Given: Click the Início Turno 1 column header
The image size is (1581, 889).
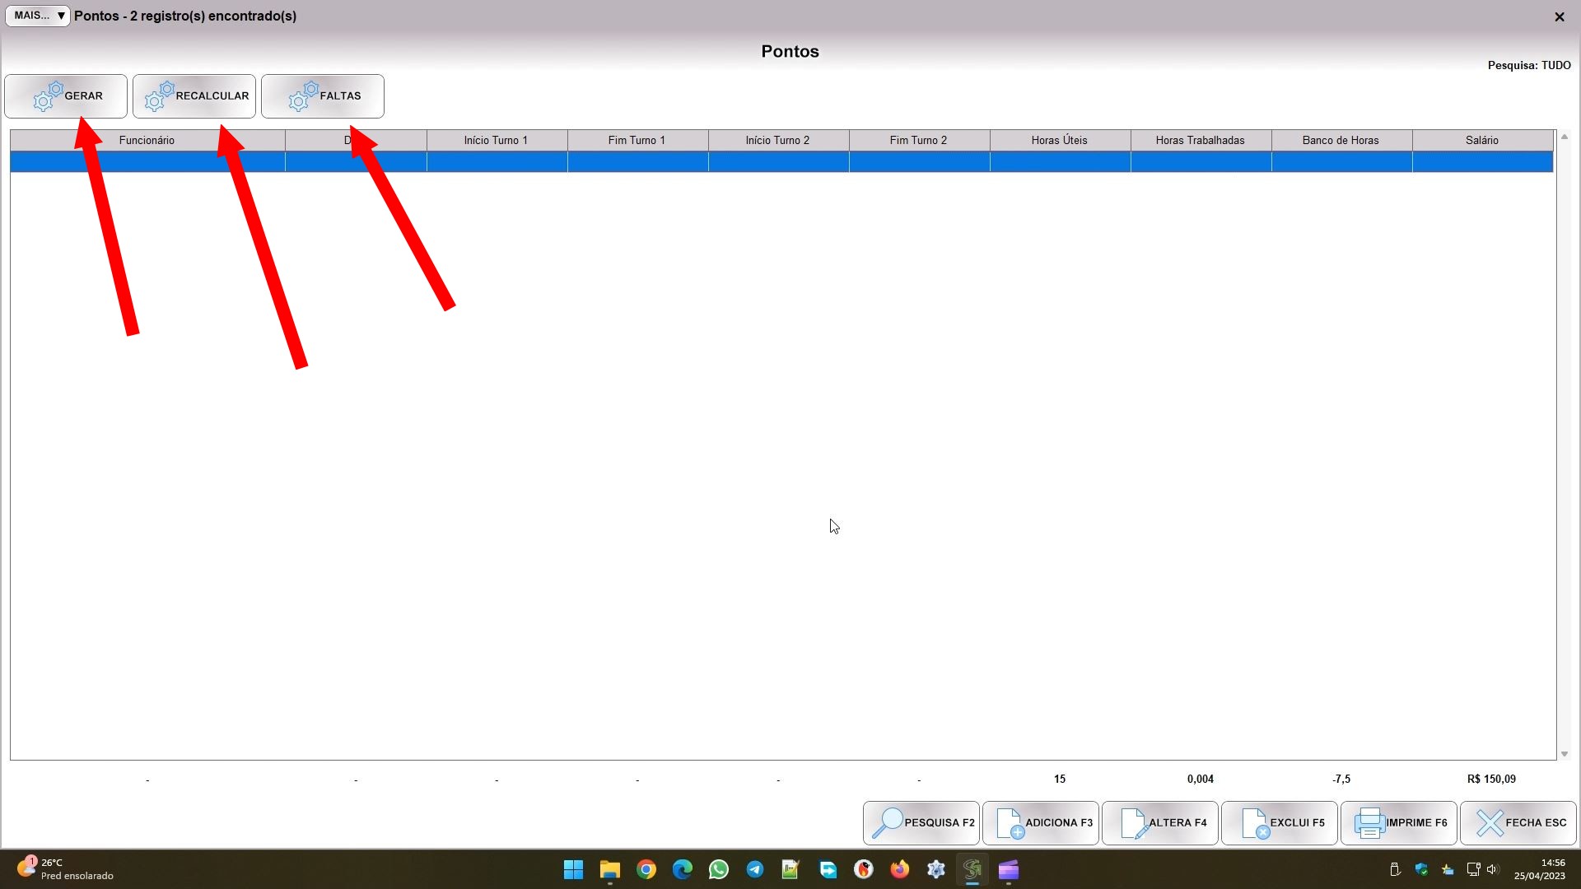Looking at the screenshot, I should (x=496, y=140).
